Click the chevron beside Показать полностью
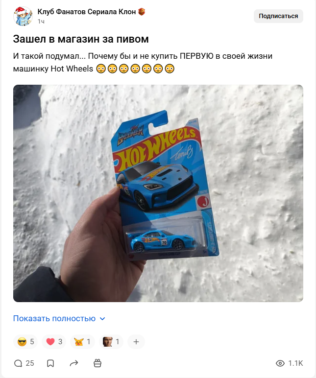The height and width of the screenshot is (378, 316). (102, 319)
